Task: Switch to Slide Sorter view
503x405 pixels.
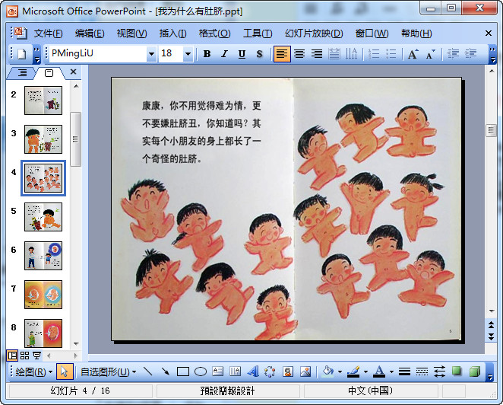Action: [x=25, y=356]
